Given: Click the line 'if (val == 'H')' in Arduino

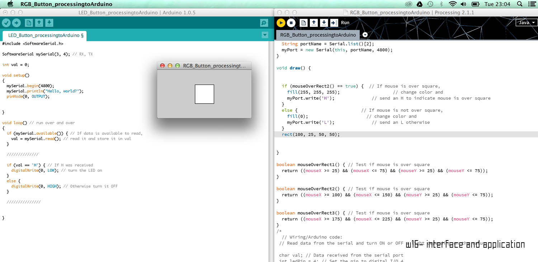Looking at the screenshot, I should tap(26, 165).
